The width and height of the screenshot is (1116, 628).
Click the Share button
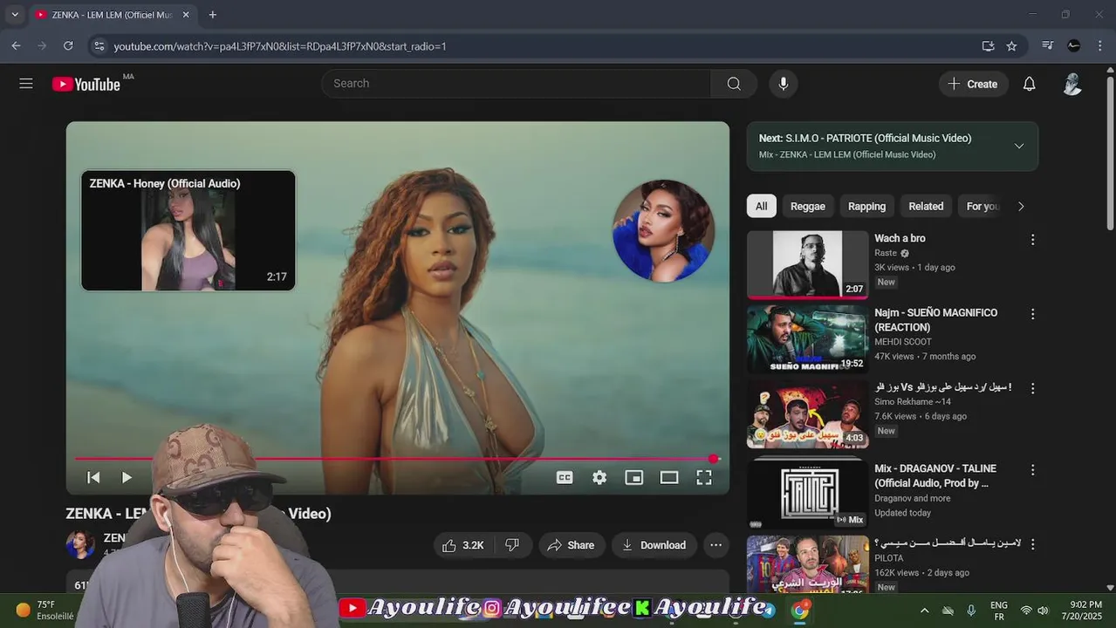571,545
